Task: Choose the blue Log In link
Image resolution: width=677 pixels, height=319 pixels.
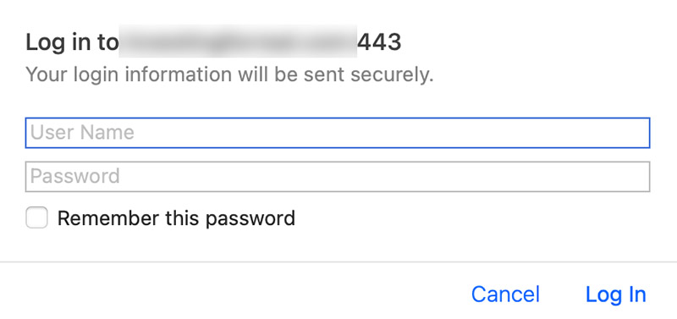Action: [x=616, y=294]
